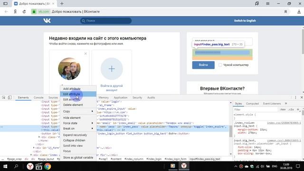The image size is (304, 171).
Task: Go back with browser back arrow
Action: (x=6, y=11)
